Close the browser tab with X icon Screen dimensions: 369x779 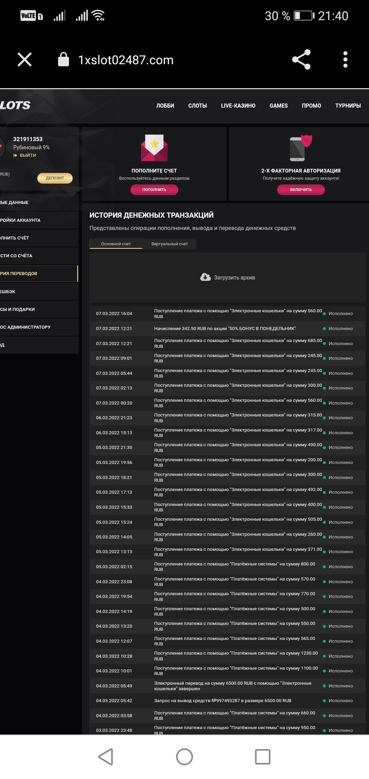coord(25,60)
